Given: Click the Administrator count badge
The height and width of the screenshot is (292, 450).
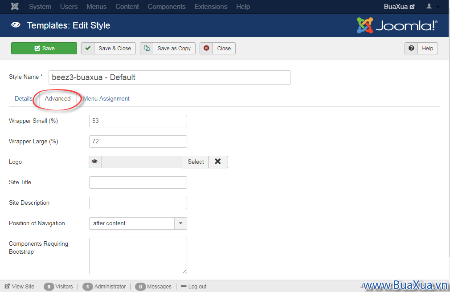Looking at the screenshot, I should tap(87, 287).
